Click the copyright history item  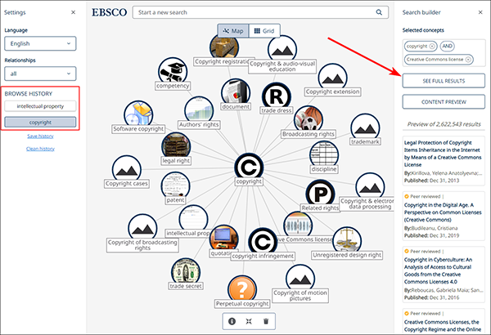point(40,123)
